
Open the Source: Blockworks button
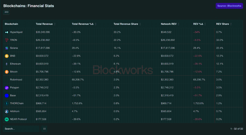click(x=229, y=6)
